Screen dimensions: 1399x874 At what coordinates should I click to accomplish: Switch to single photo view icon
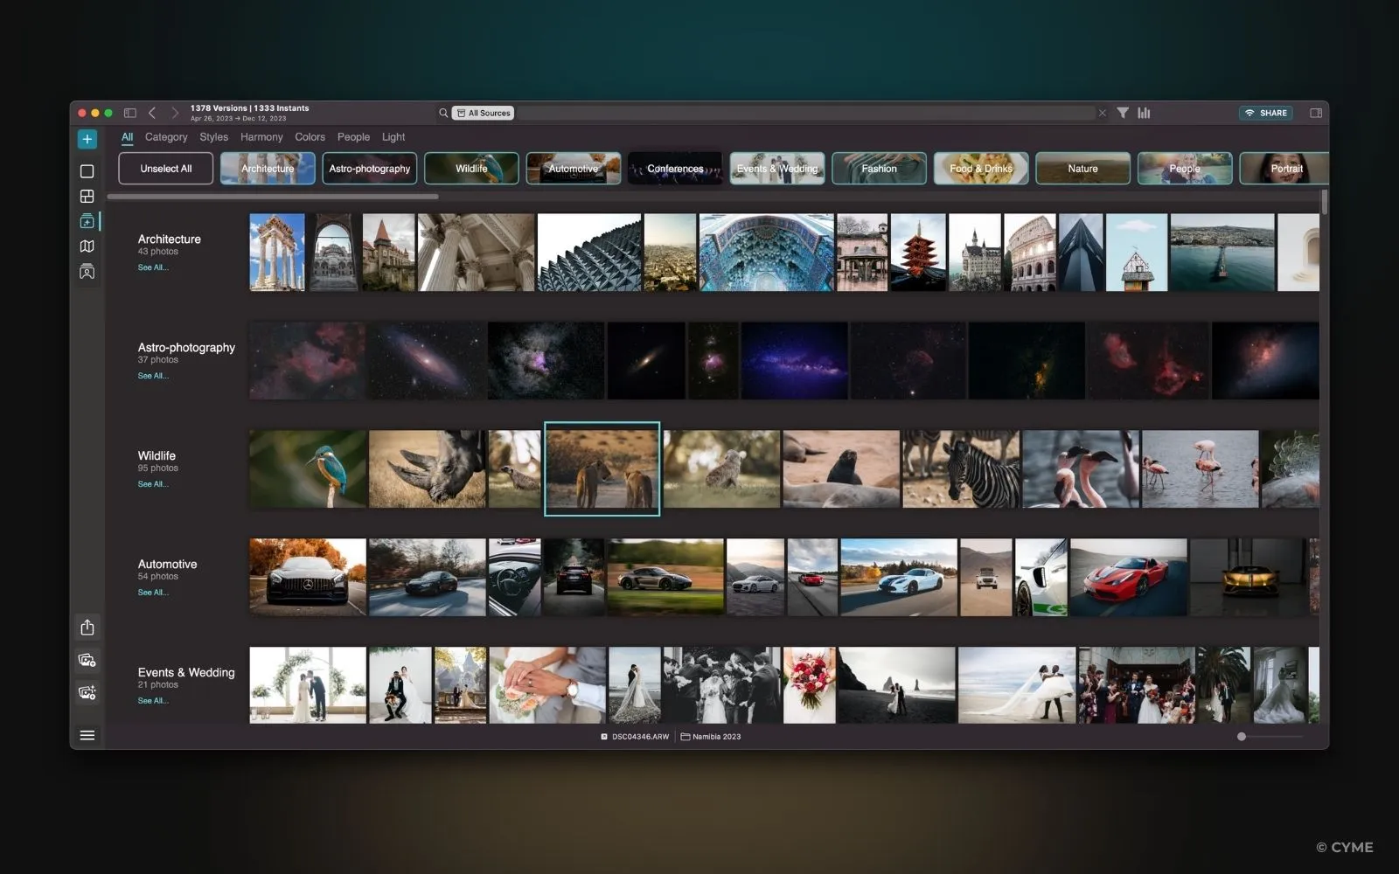click(87, 171)
